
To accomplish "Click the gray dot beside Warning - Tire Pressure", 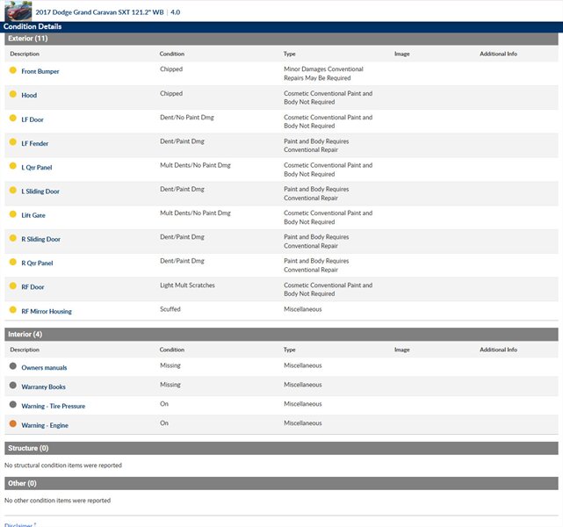I will coord(12,405).
